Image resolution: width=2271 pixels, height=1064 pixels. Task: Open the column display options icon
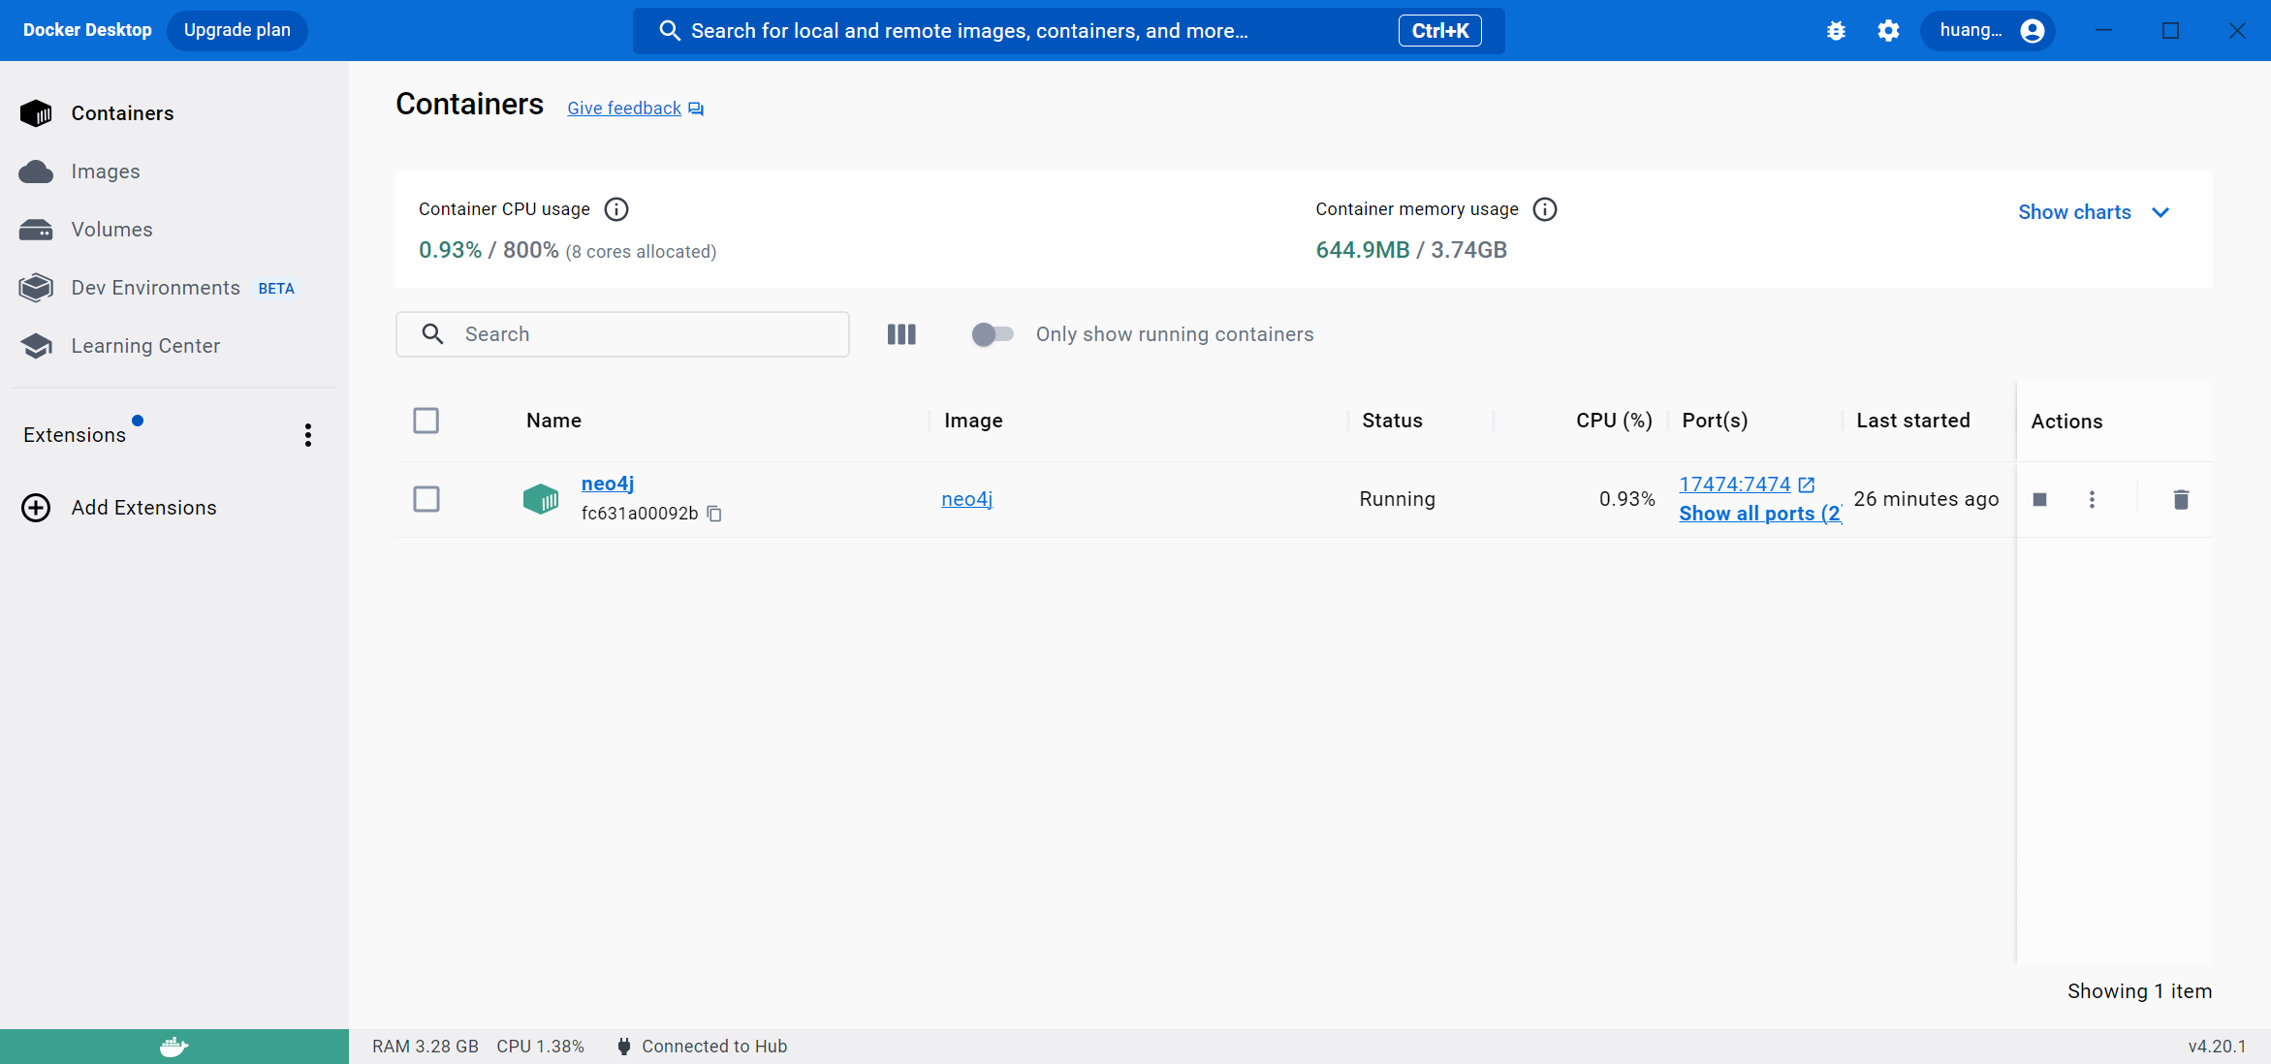(901, 334)
